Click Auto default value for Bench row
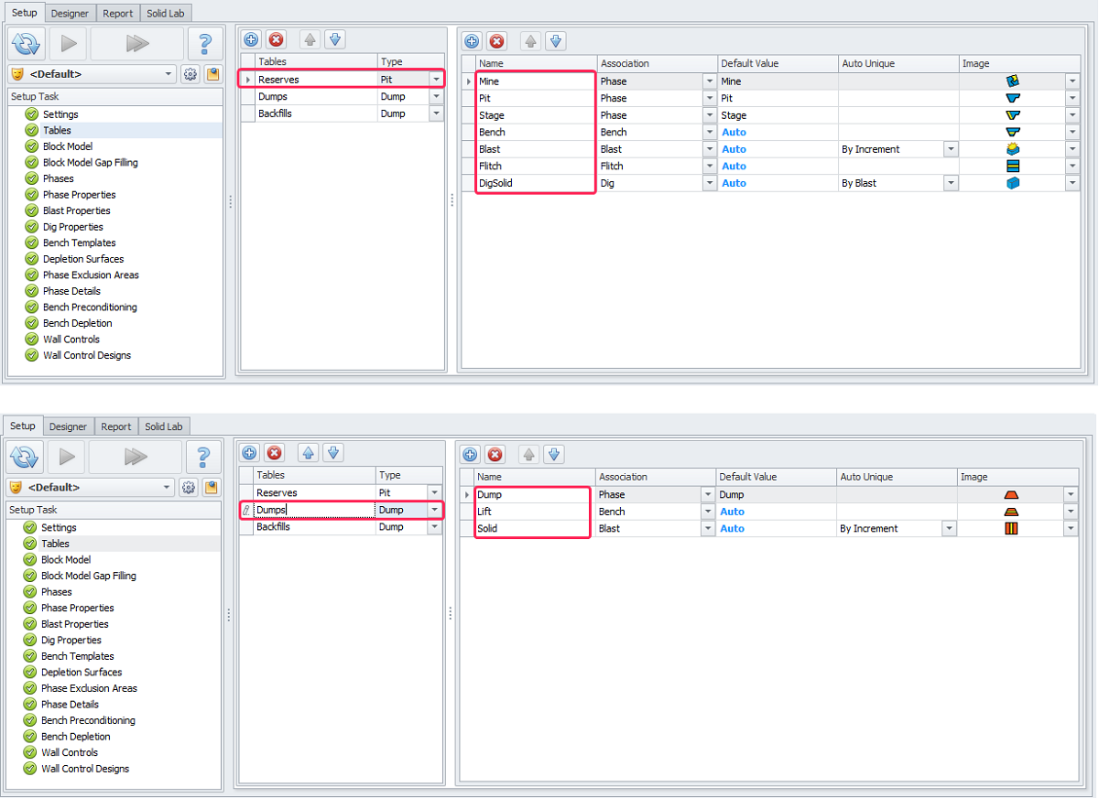The image size is (1099, 798). (734, 133)
